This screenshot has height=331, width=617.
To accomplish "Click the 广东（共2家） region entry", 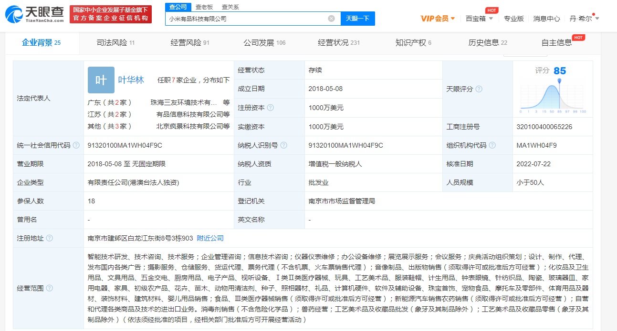I will point(110,102).
